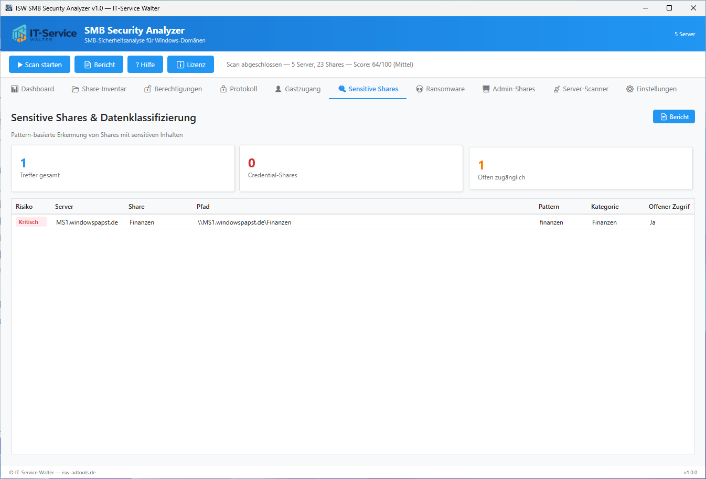Generate the Sensitive Shares Bericht report
706x479 pixels.
673,116
